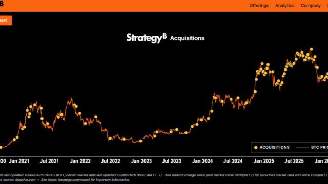Select the orange chart tab button
This screenshot has height=184, width=328.
tap(6, 20)
